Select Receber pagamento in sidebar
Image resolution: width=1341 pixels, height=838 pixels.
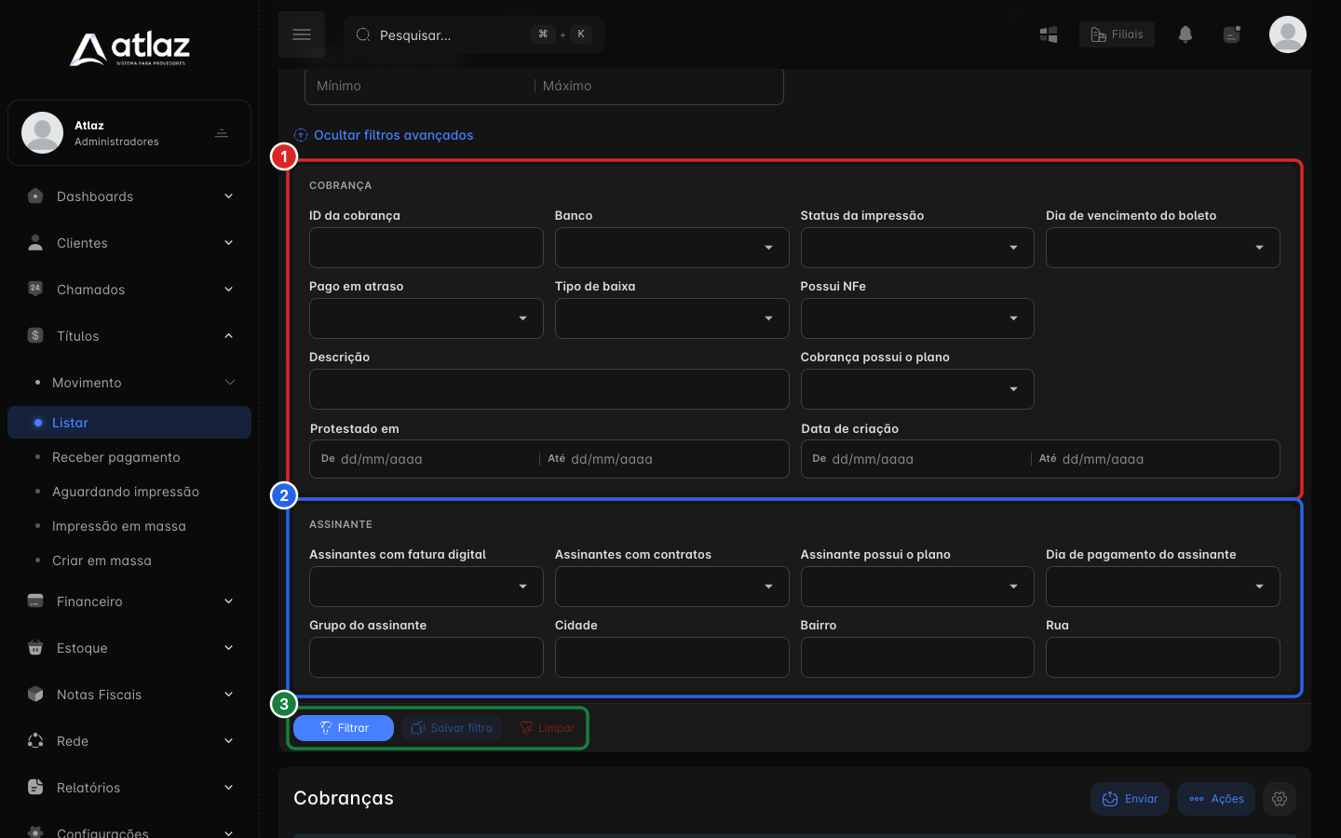tap(116, 457)
